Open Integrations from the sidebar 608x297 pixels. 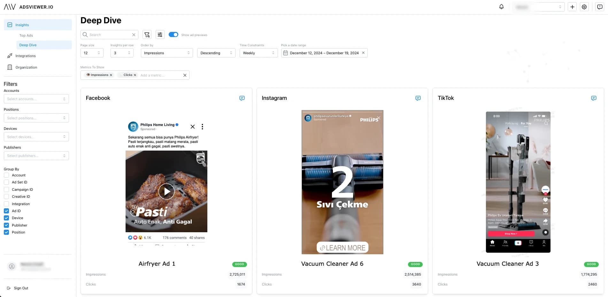(x=26, y=56)
